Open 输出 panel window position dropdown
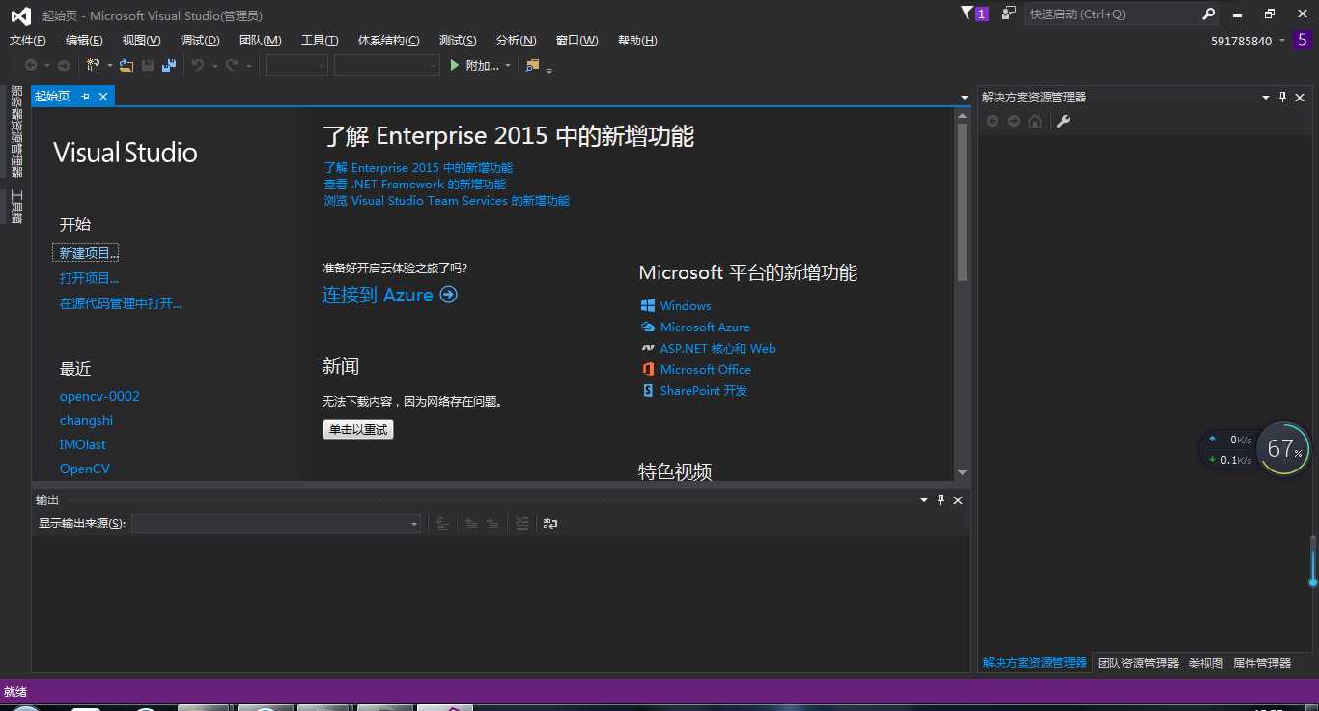 point(924,499)
